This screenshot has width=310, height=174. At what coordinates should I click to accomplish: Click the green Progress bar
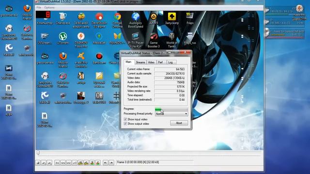171,109
